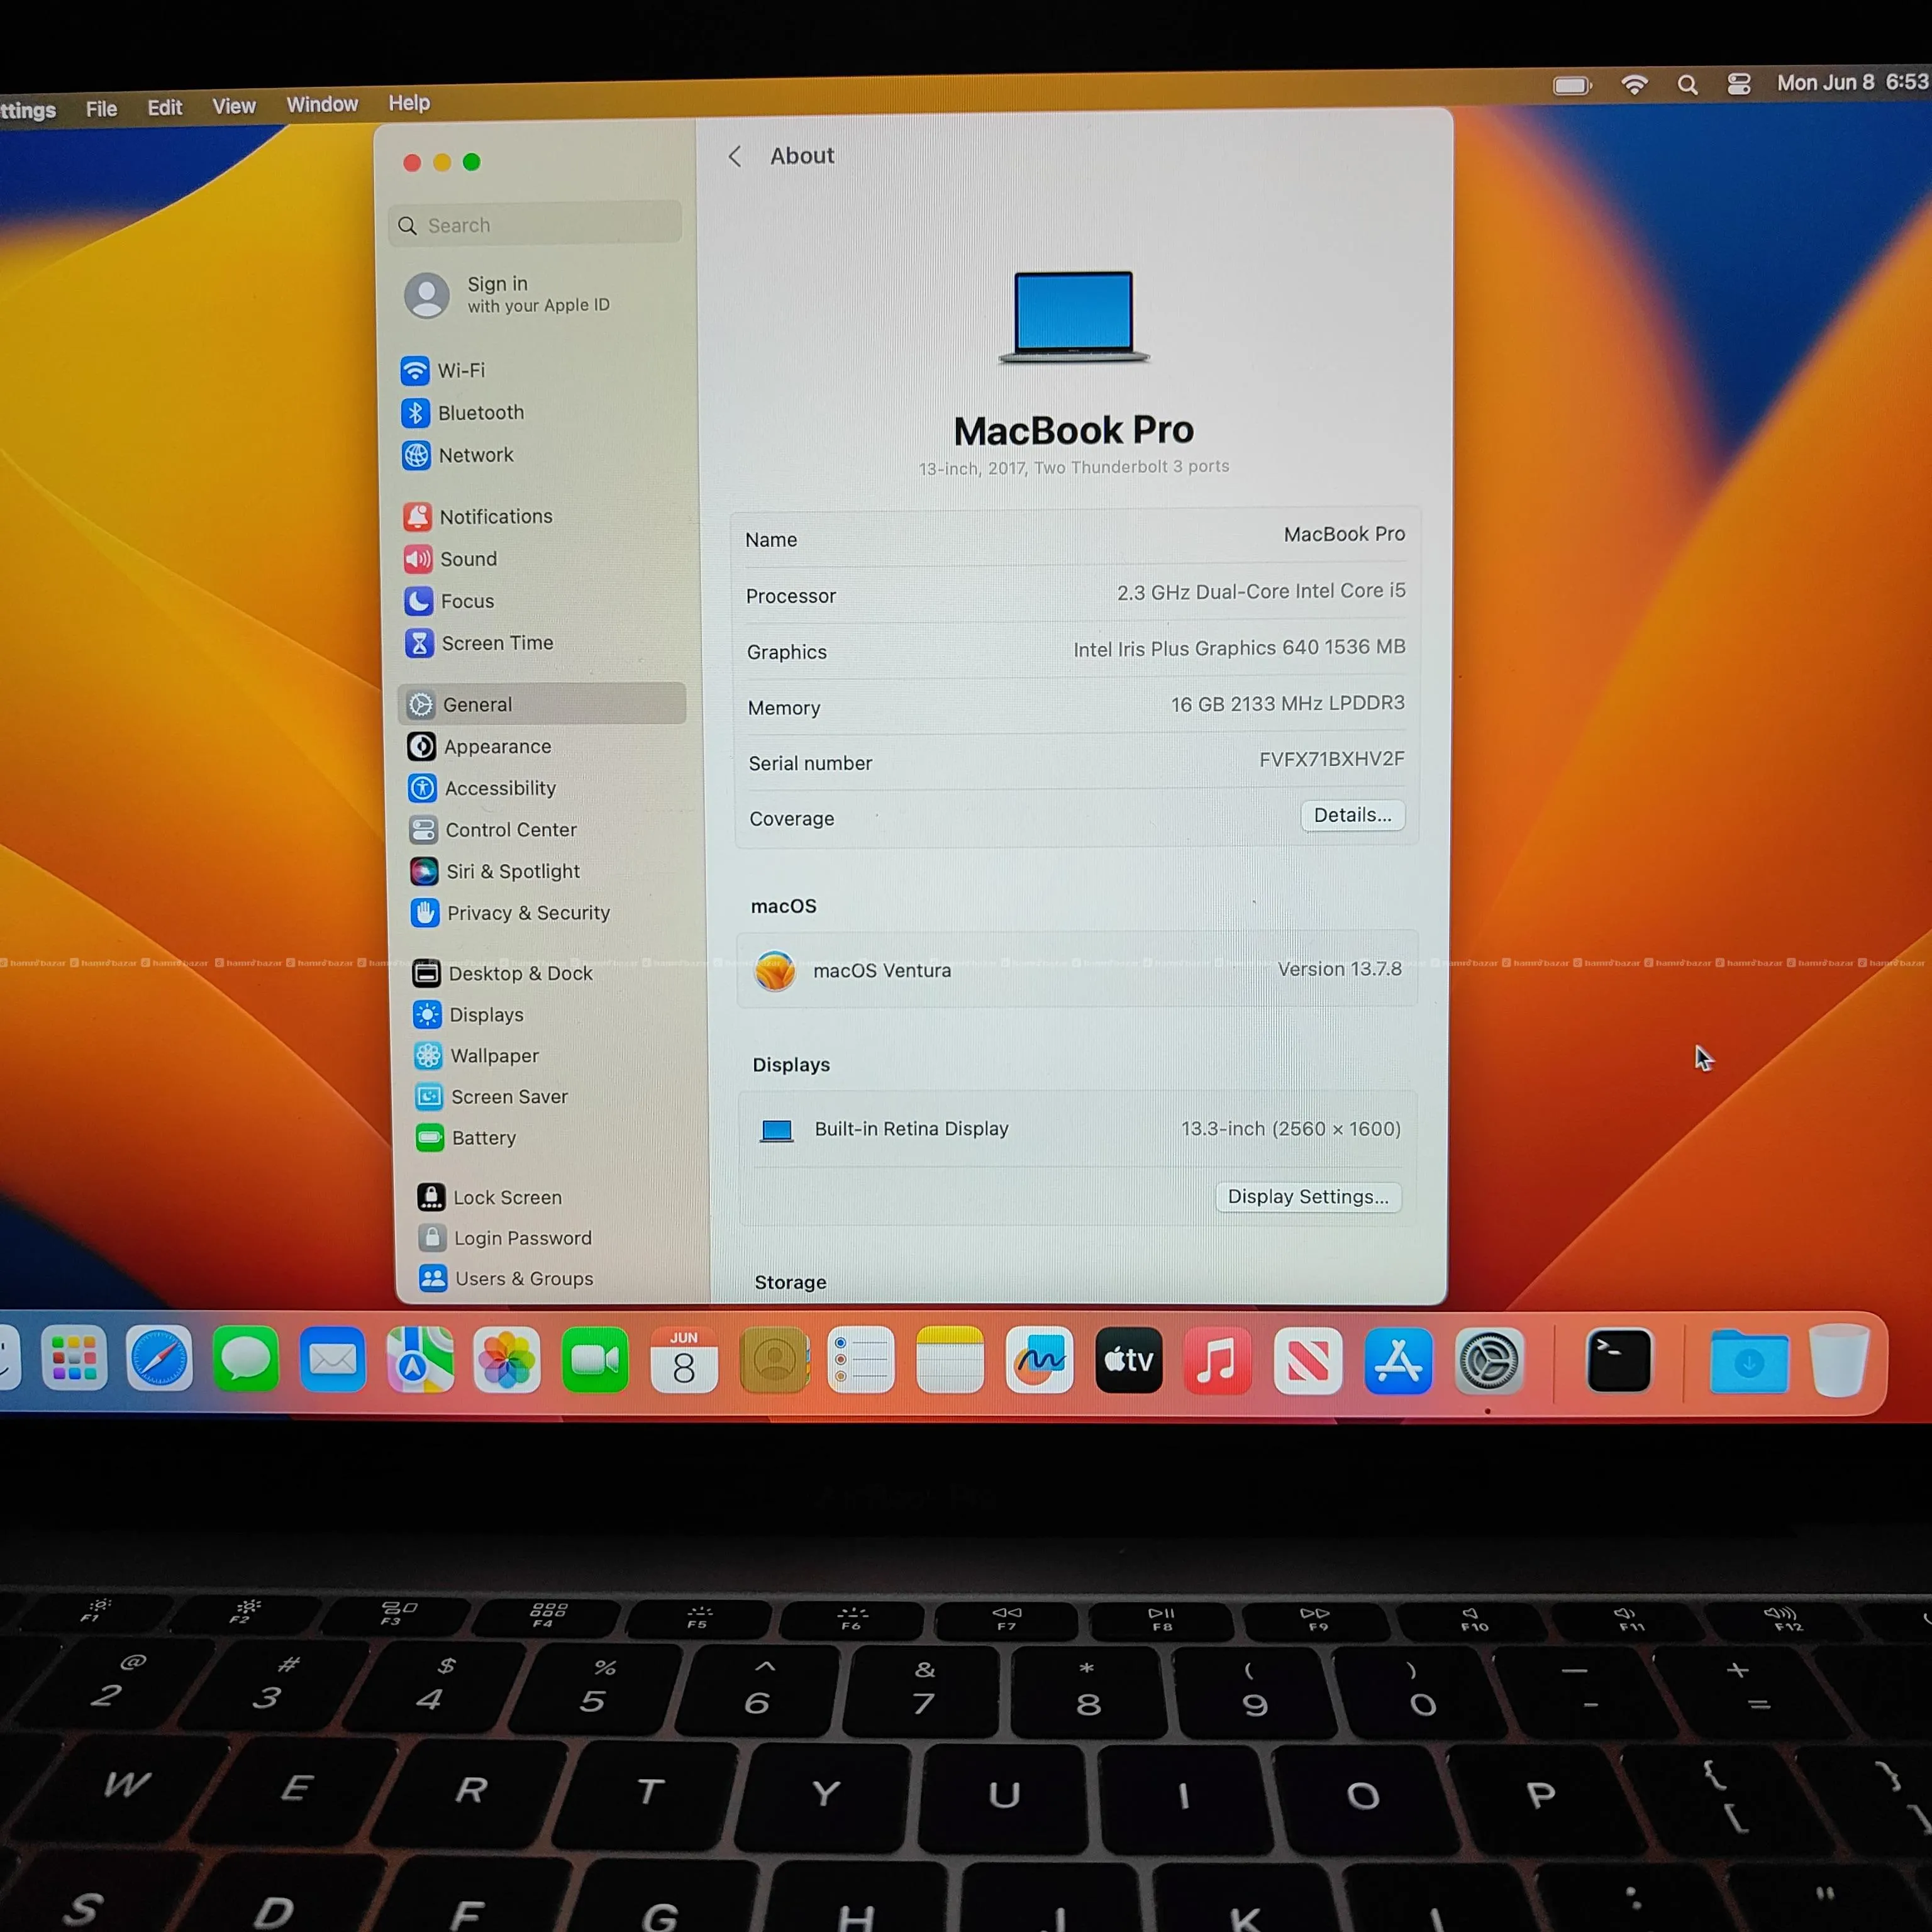The height and width of the screenshot is (1932, 1932).
Task: Launch Freeform from the Dock
Action: pyautogui.click(x=1039, y=1360)
